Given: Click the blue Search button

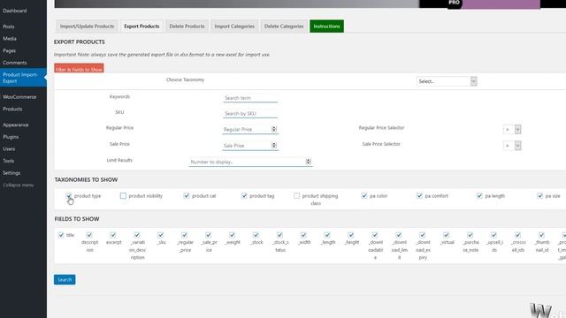Looking at the screenshot, I should click(x=65, y=279).
